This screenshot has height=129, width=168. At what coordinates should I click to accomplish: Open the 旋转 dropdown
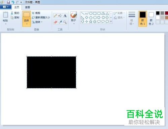[x=37, y=22]
